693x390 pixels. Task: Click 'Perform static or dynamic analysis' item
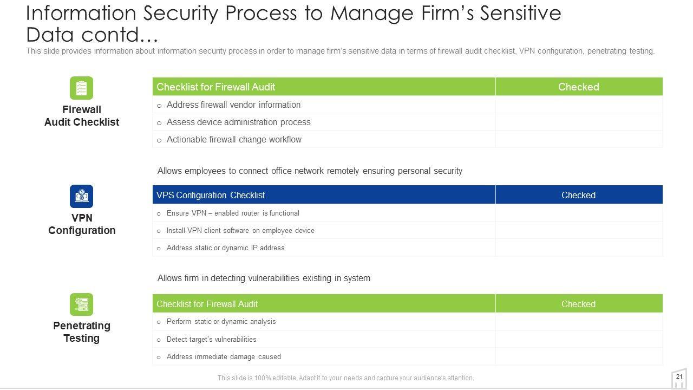tap(221, 321)
